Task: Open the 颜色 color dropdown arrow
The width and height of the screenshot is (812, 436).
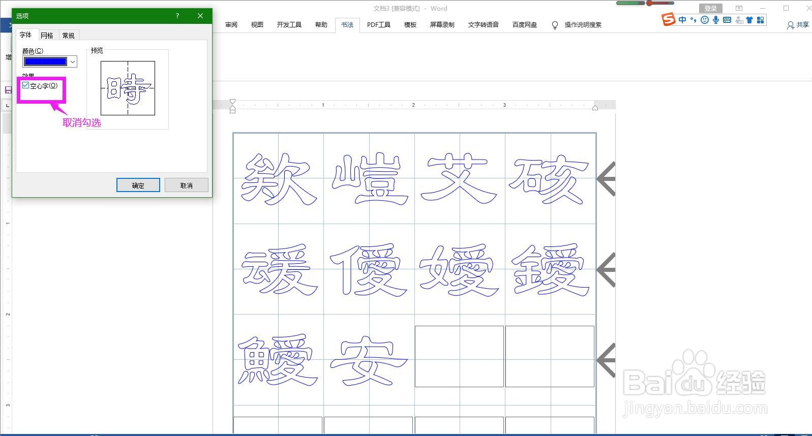Action: coord(73,61)
